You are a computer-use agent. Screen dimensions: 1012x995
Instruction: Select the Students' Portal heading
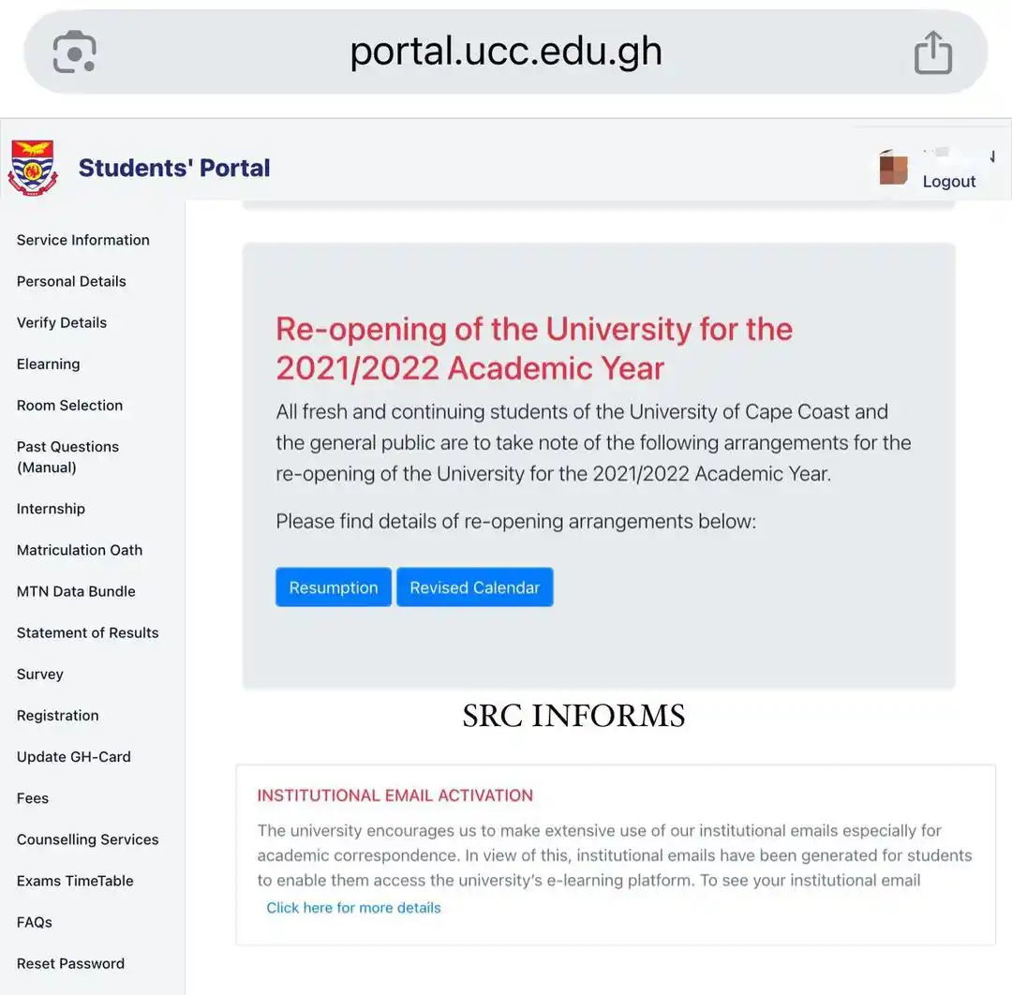174,167
